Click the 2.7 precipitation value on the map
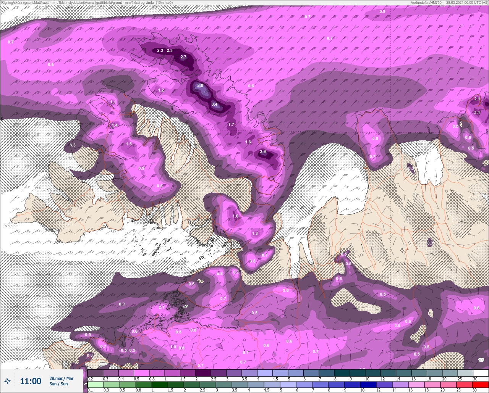 183,57
